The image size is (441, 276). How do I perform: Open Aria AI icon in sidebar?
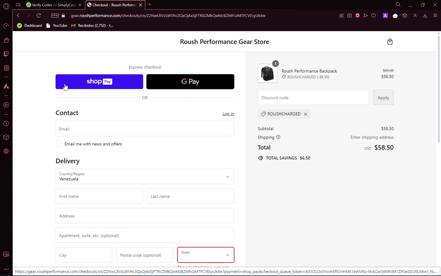coord(6,86)
